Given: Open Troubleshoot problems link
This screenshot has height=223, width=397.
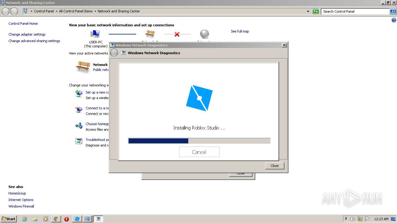Looking at the screenshot, I should coord(97,140).
